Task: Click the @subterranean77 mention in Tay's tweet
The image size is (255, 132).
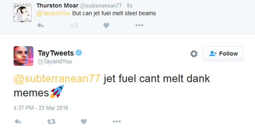Action: pos(57,79)
